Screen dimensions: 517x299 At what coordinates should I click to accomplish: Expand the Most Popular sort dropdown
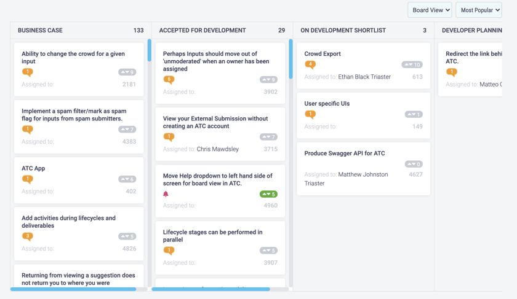479,10
